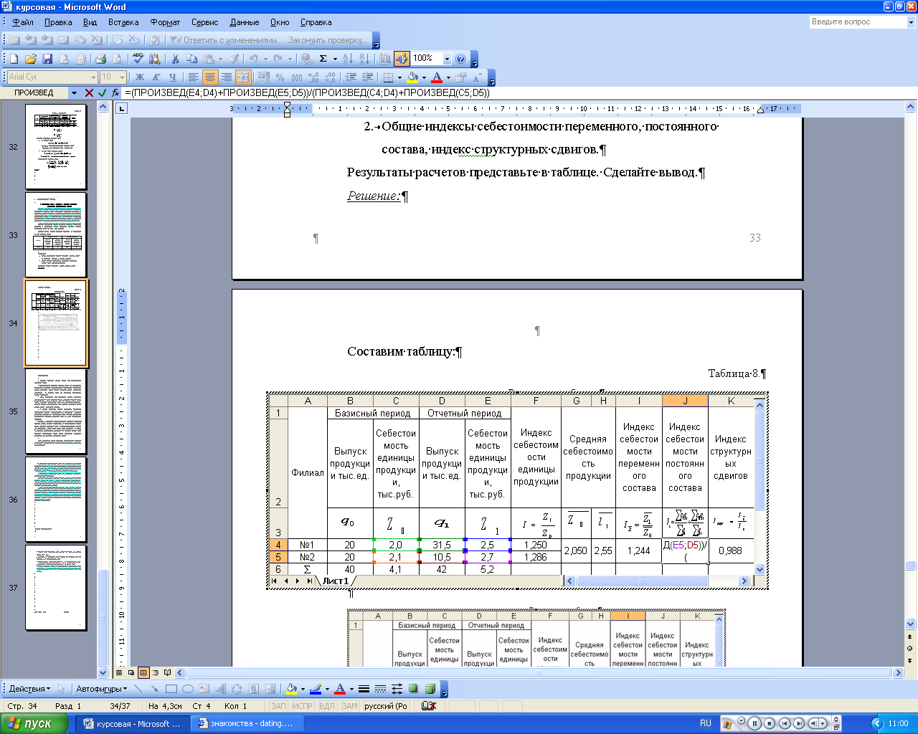The width and height of the screenshot is (918, 734).
Task: Cancel formula entry with red X
Action: point(89,92)
